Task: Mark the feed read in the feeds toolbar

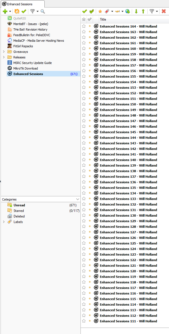Action: [x=24, y=11]
